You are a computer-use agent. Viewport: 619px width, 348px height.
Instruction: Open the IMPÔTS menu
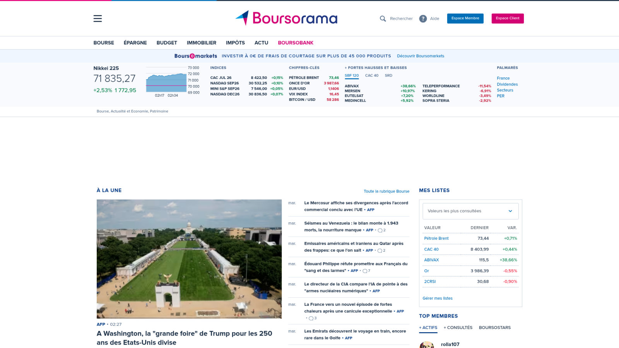pyautogui.click(x=235, y=43)
